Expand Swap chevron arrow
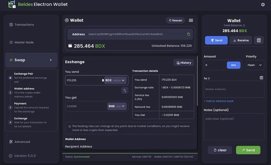This screenshot has height=165, width=271. [x=51, y=60]
